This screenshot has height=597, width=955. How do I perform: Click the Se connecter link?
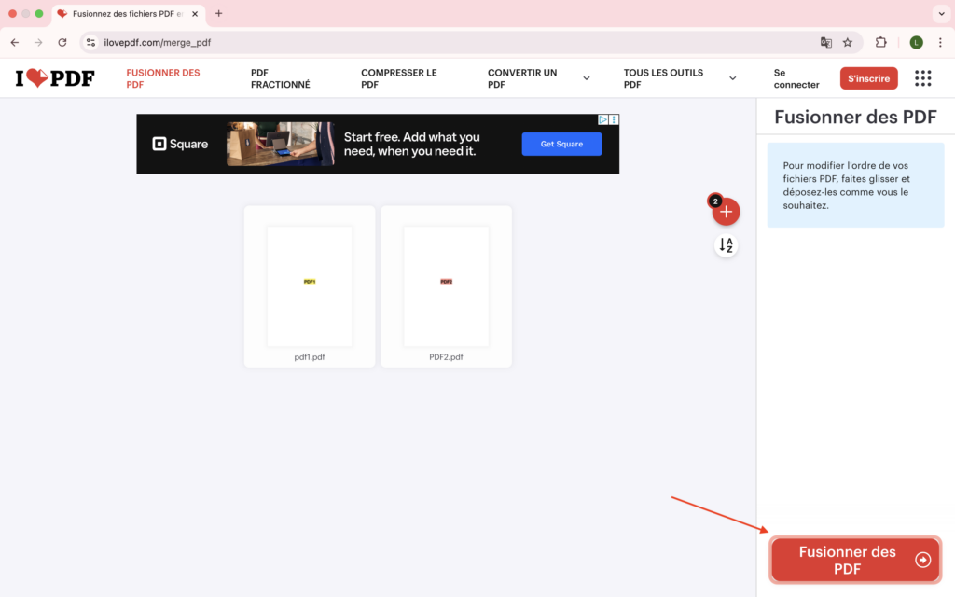click(796, 78)
